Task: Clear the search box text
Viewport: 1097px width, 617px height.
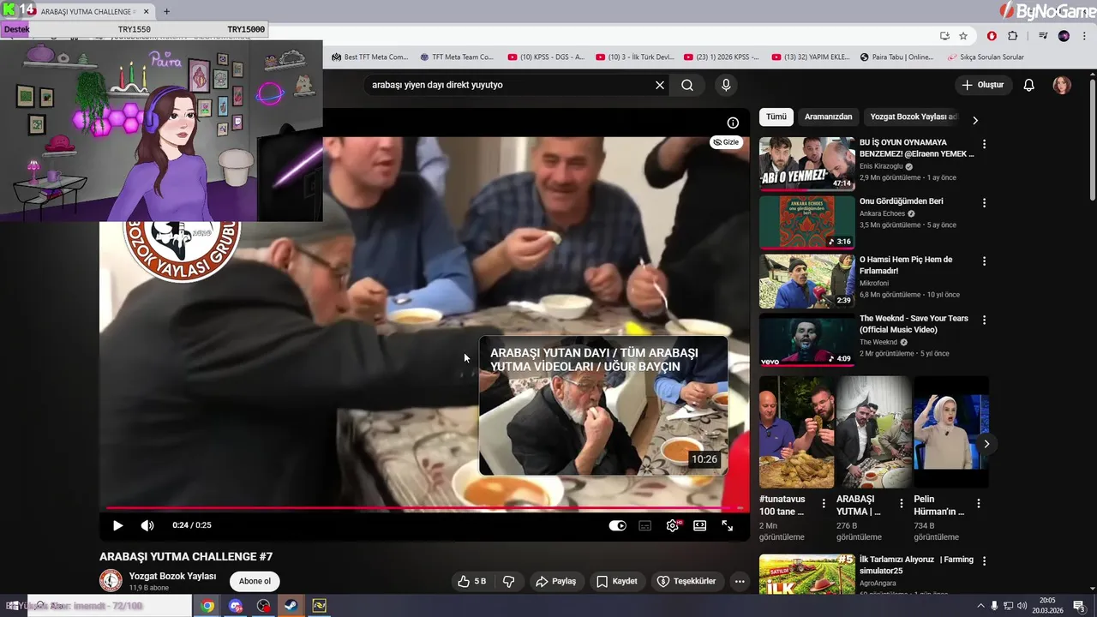Action: tap(660, 85)
